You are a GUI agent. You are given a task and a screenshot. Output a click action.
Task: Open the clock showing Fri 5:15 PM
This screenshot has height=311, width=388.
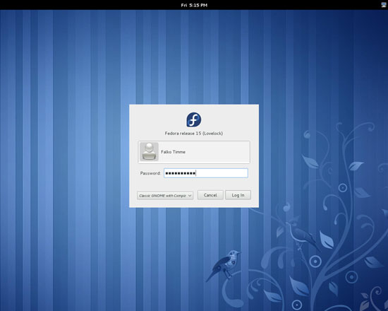click(x=194, y=5)
